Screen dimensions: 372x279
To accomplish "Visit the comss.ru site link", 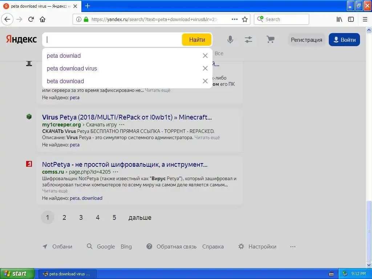I will click(53, 172).
